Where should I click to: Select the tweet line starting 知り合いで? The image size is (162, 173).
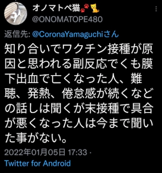point(79,49)
